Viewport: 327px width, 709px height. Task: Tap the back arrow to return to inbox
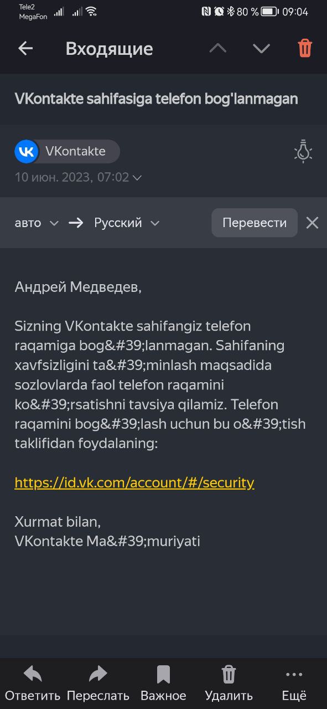26,49
